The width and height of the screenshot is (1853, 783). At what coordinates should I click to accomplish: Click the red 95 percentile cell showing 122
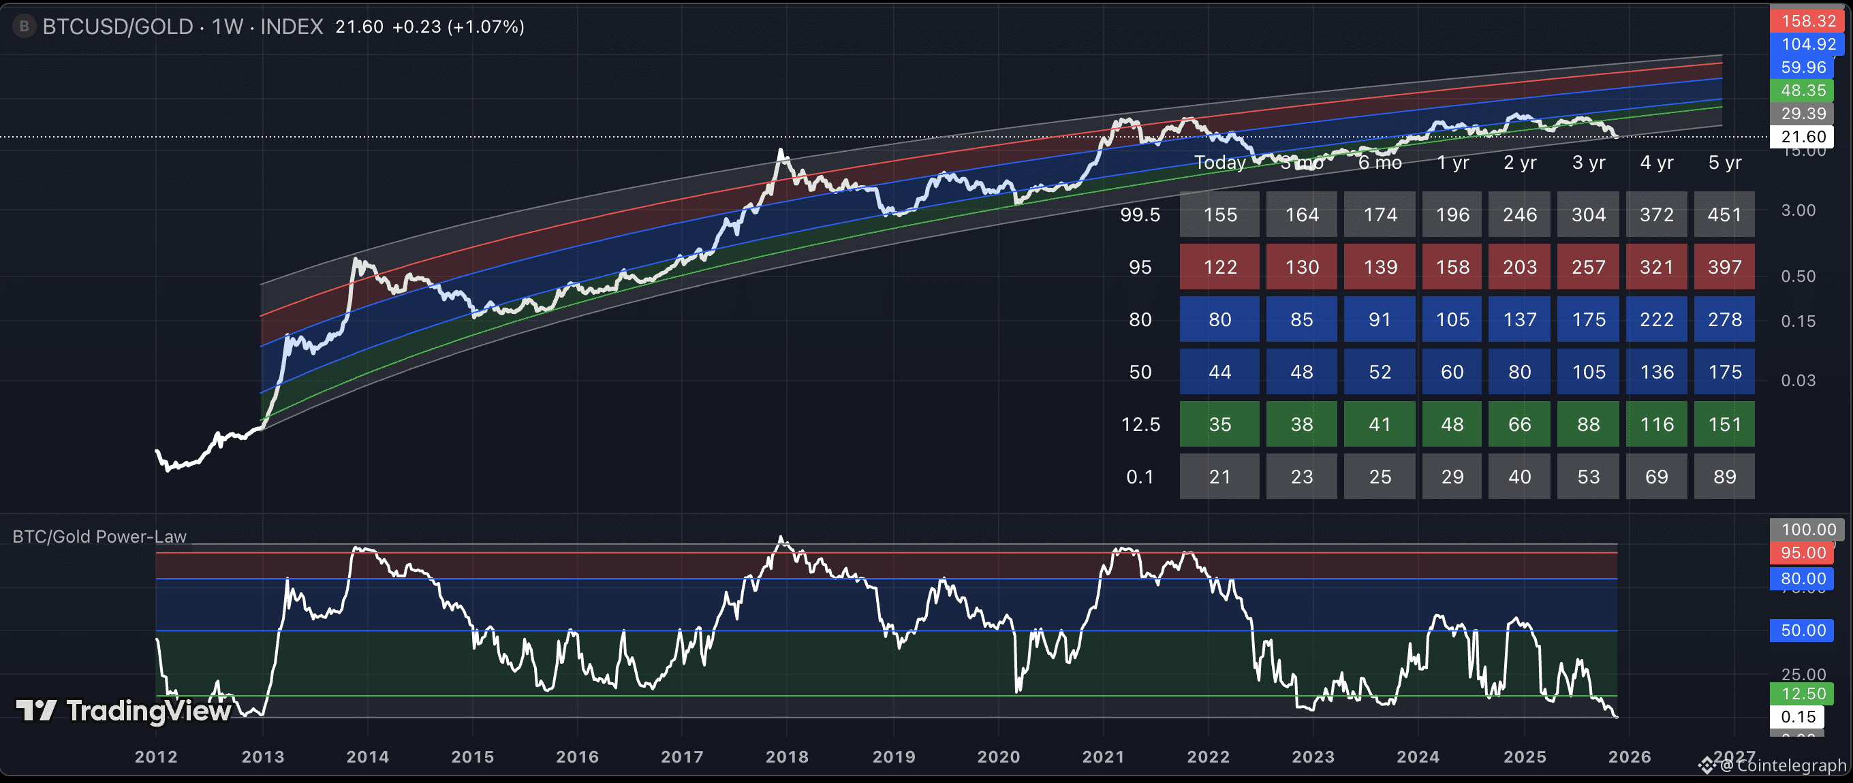tap(1219, 267)
